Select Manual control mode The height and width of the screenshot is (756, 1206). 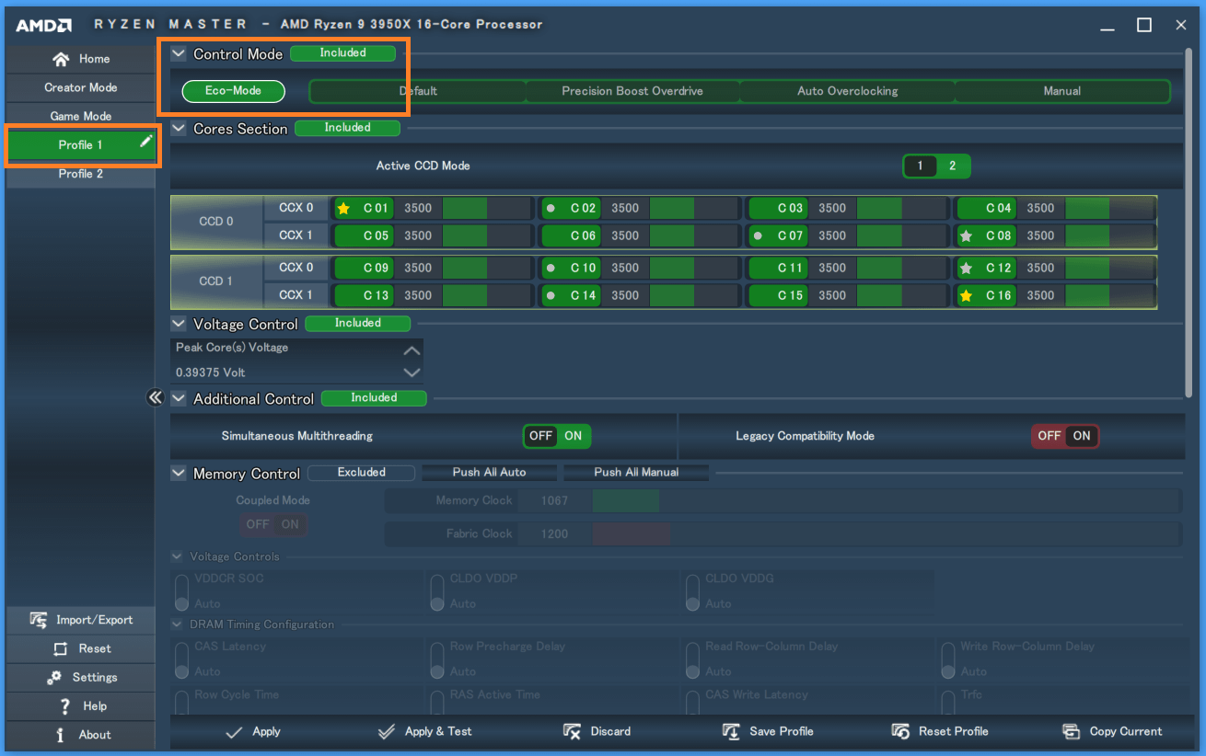point(1062,91)
